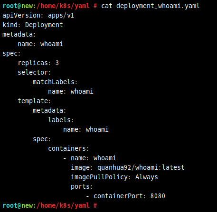Click the name: whoami under matchLabels

coord(71,91)
